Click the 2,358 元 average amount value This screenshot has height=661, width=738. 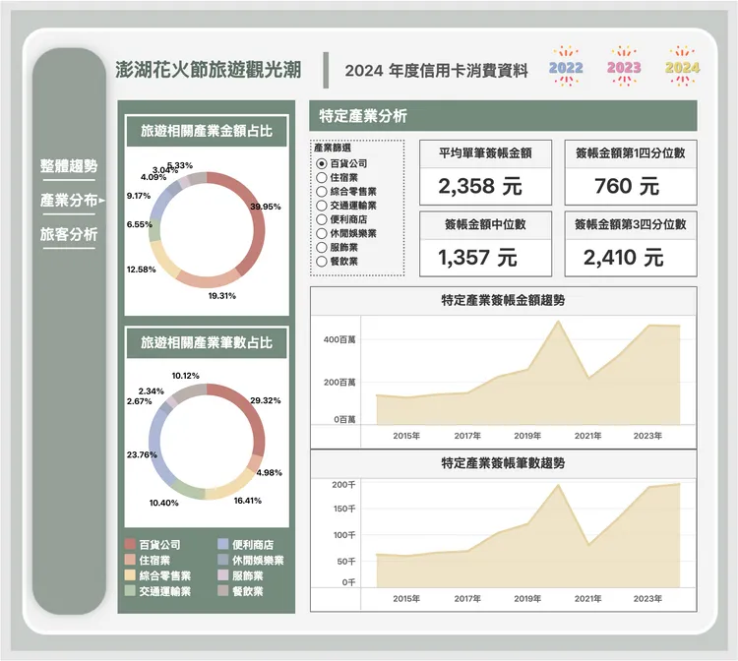pos(480,186)
